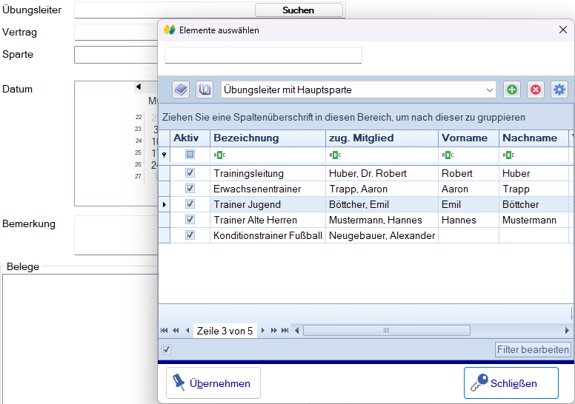Go to previous month in calendar
Image resolution: width=575 pixels, height=404 pixels.
point(138,87)
